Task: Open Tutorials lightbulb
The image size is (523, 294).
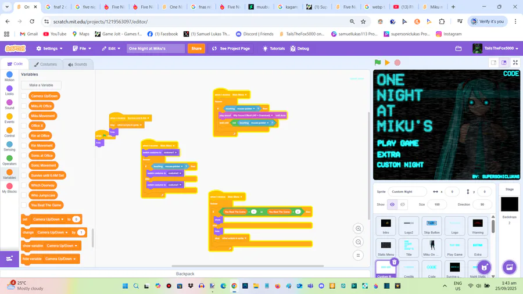Action: [274, 49]
